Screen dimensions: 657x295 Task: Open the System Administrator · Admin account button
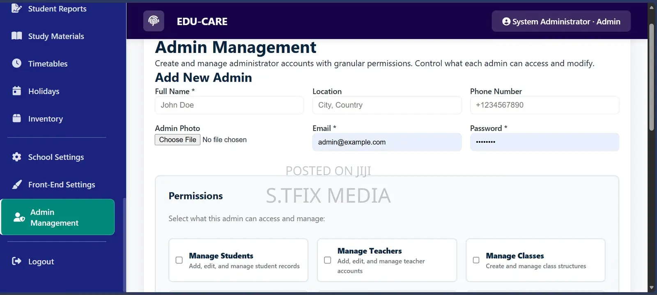coord(561,21)
